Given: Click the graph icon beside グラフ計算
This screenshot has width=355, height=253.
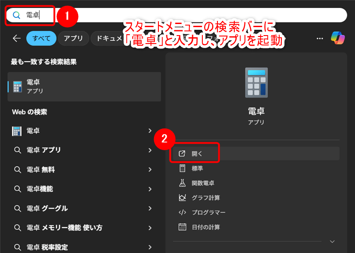Looking at the screenshot, I should pos(182,197).
